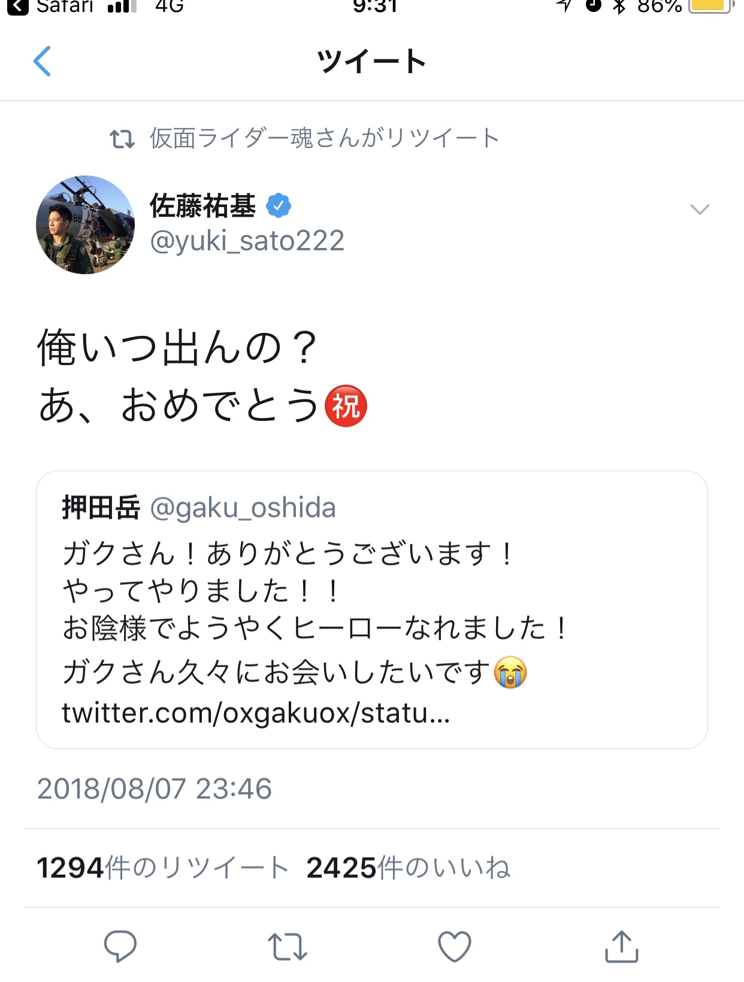This screenshot has height=982, width=744.
Task: Open the tweet options chevron menu
Action: [x=700, y=209]
